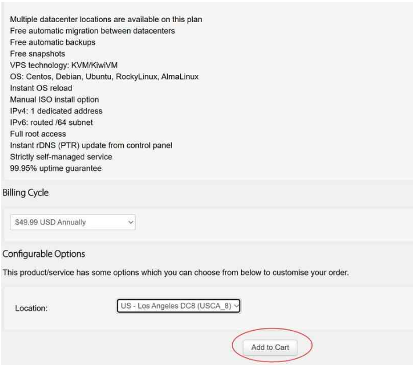Viewport: 413px width, 365px height.
Task: Click the OS list line starting with Centos
Action: coord(105,77)
